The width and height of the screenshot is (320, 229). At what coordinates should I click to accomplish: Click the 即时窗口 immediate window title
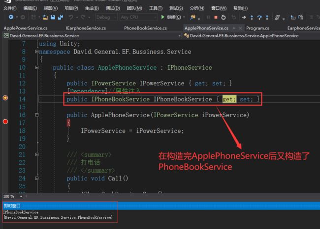click(x=12, y=206)
